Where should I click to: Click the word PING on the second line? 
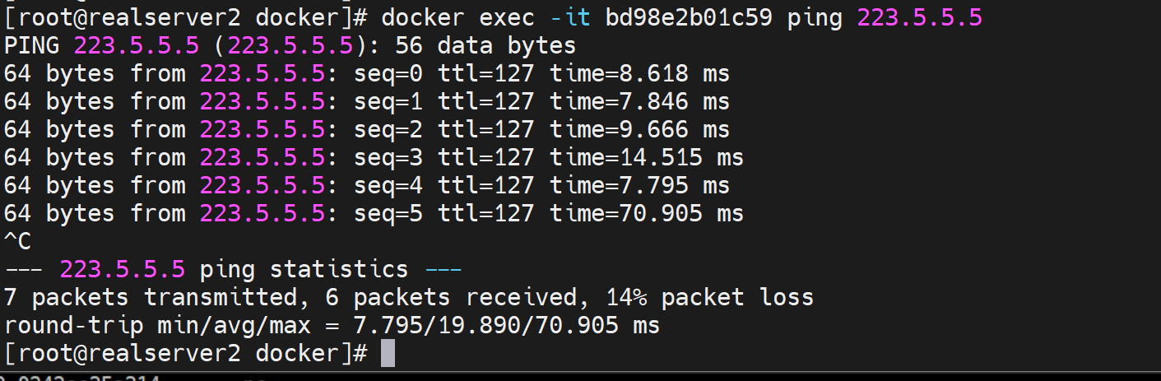(31, 45)
